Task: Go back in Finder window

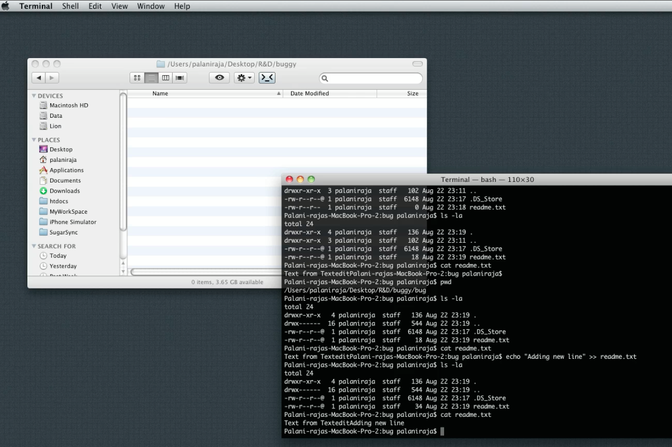Action: click(38, 79)
